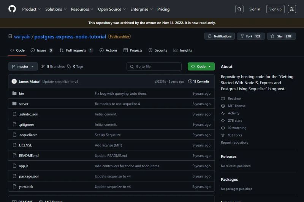
Task: Open 'Add controllers for todos and todo items' commit
Action: coord(127,166)
